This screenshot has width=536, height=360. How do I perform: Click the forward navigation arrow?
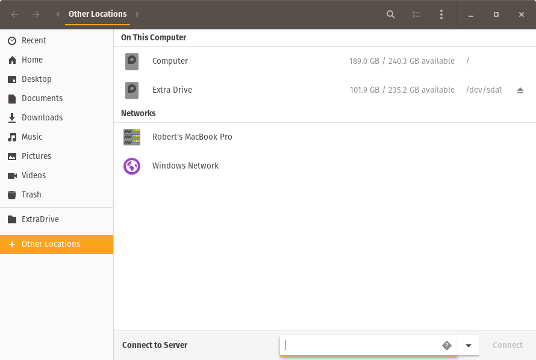click(36, 14)
